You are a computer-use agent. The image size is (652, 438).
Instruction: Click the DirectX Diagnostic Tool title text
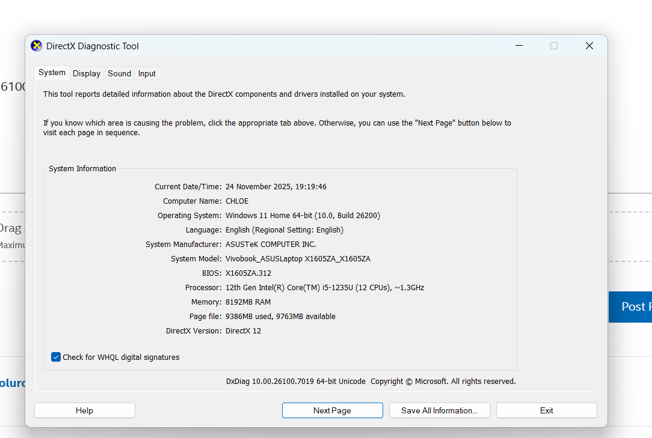pos(93,46)
